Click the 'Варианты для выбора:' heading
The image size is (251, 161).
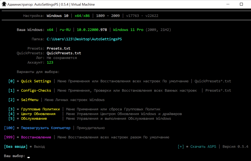coord(38,72)
